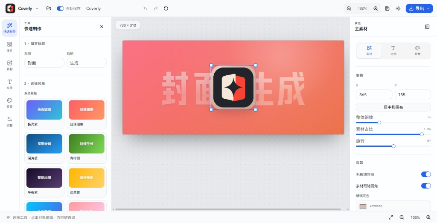Click 100% zoom value in top bar

(362, 9)
